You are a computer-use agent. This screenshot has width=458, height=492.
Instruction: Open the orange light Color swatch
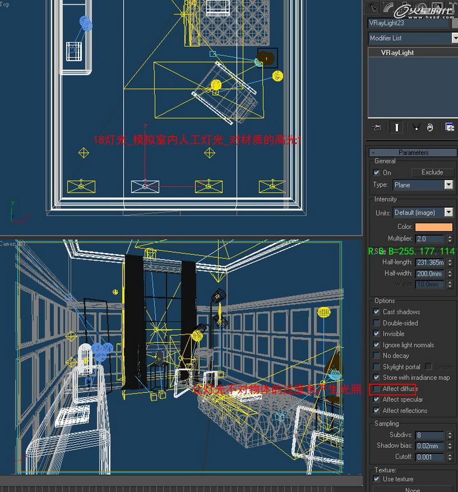coord(433,227)
